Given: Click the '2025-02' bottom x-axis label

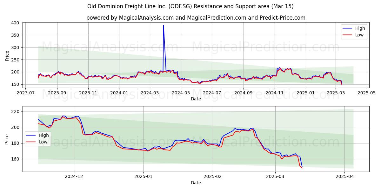Looking at the screenshot, I should click(213, 177).
